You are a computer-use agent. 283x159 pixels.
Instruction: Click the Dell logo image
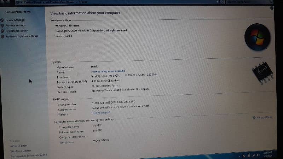[x=262, y=72]
